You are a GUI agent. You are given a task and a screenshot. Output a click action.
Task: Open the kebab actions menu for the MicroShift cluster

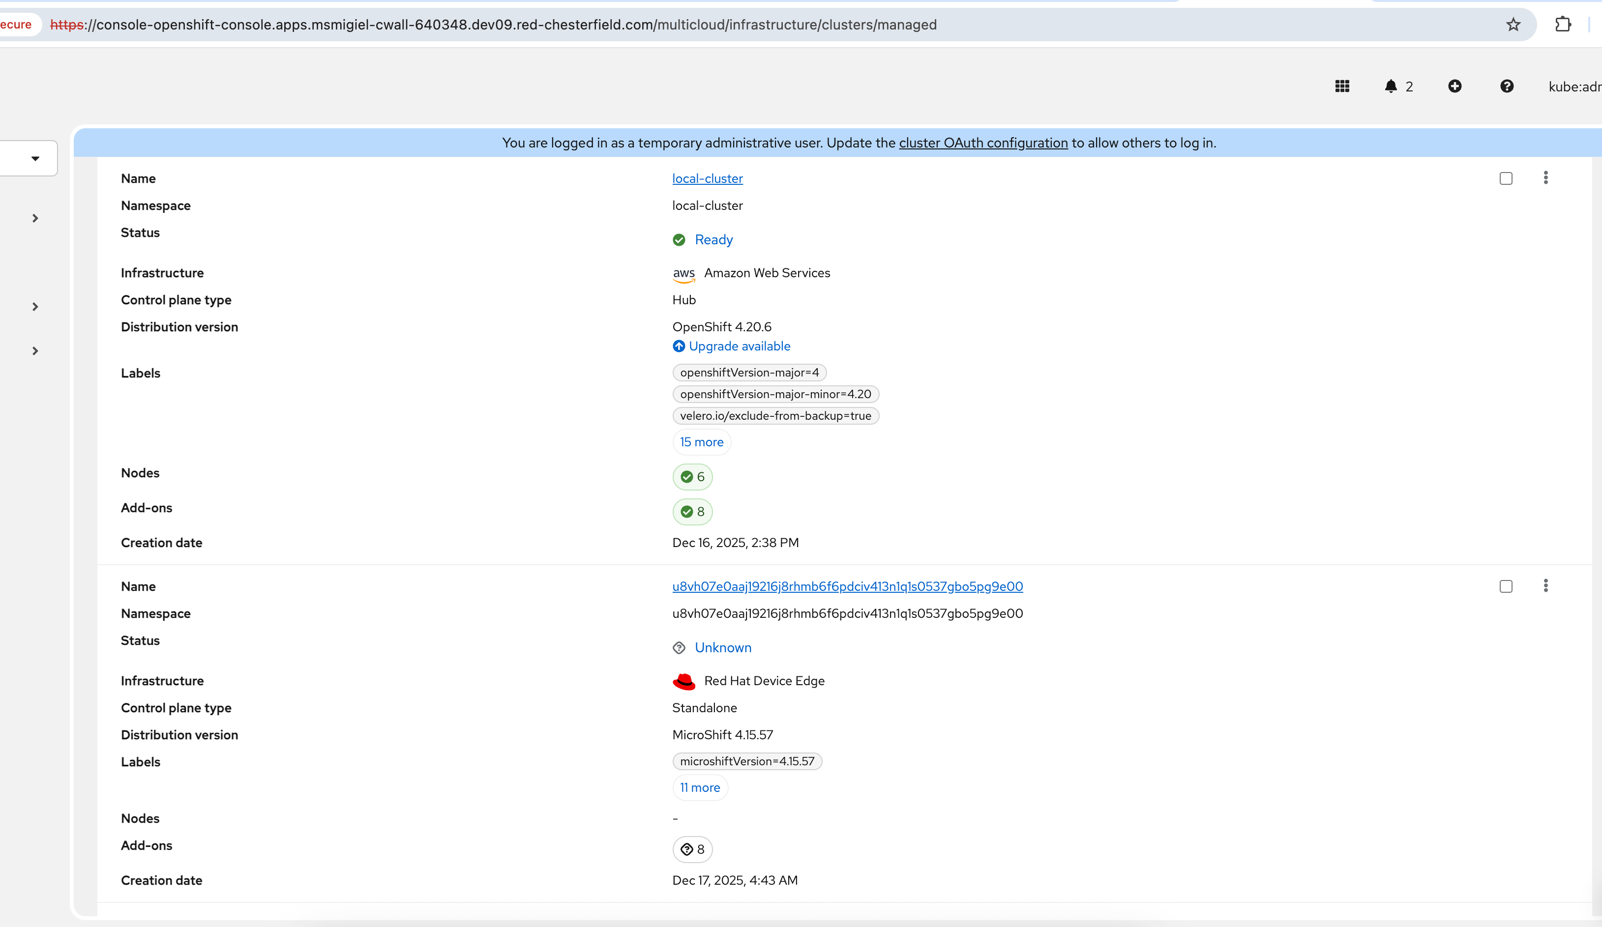coord(1545,586)
